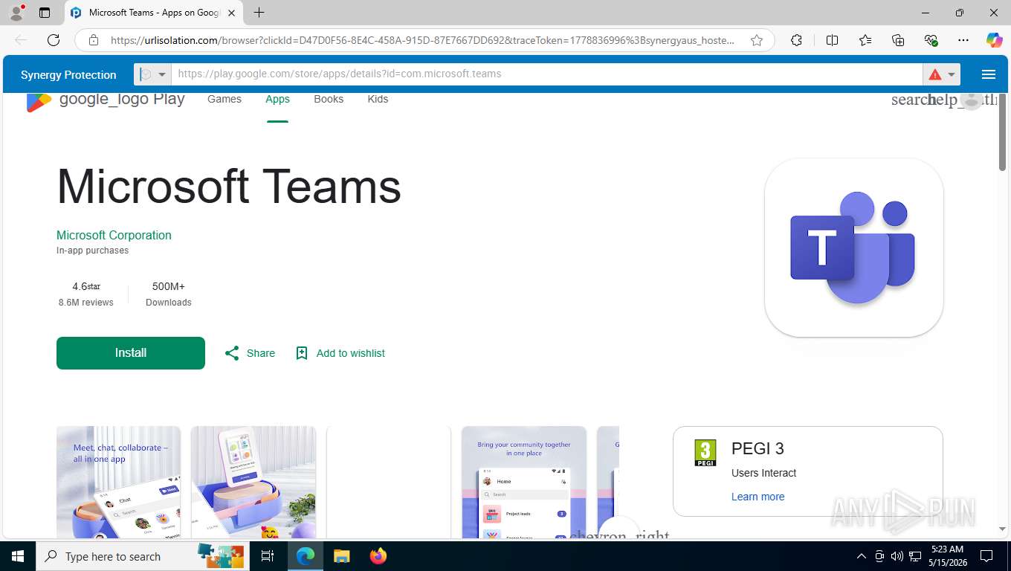Click the Edge profile avatar icon
The width and height of the screenshot is (1011, 571).
pos(16,13)
